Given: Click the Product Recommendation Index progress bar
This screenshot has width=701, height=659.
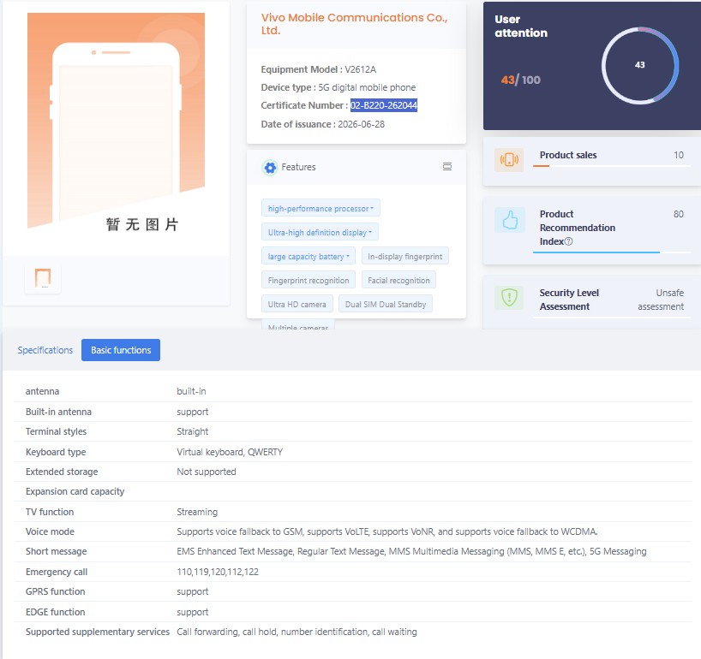Looking at the screenshot, I should click(x=612, y=252).
